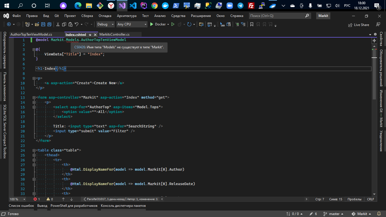Viewport: 386px width, 217px height.
Task: Click the Save All icon
Action: pos(49,24)
